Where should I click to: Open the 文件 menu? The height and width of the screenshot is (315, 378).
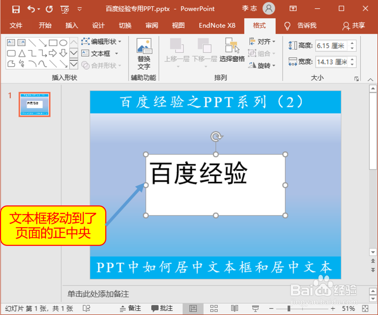[x=16, y=25]
